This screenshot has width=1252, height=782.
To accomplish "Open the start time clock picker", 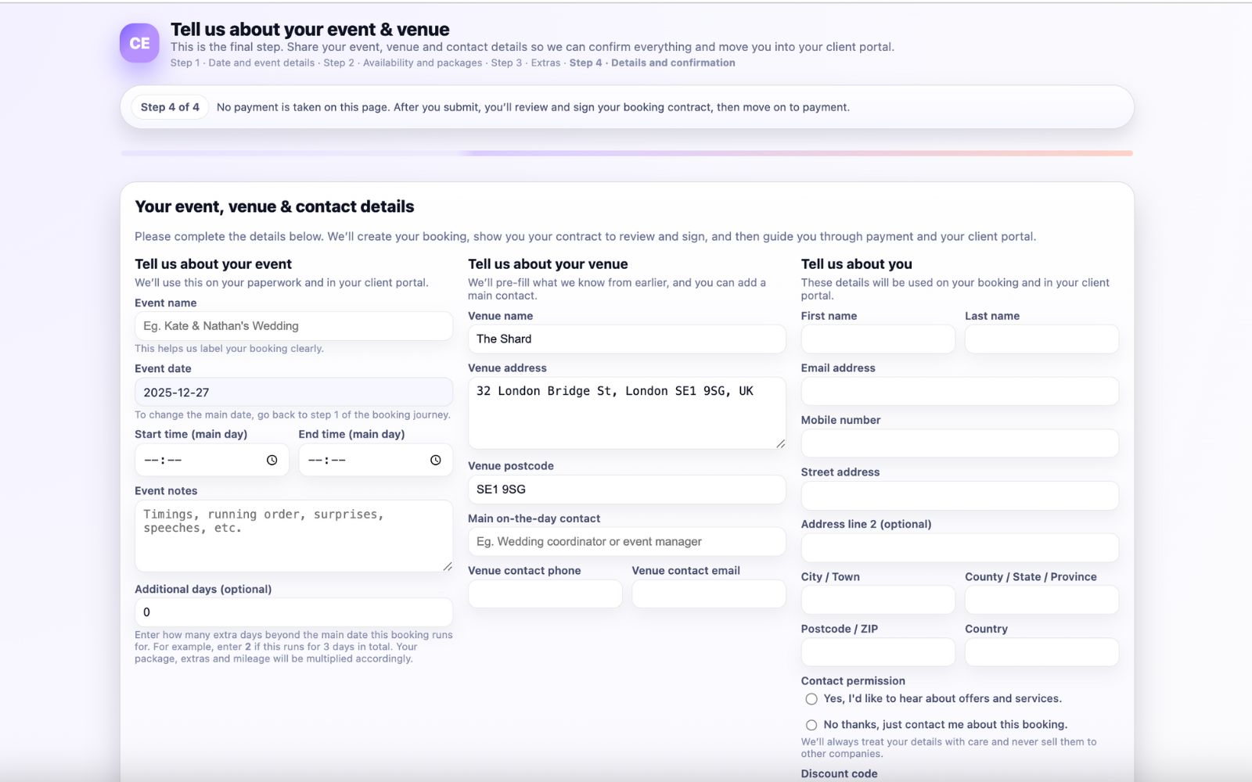I will [273, 460].
